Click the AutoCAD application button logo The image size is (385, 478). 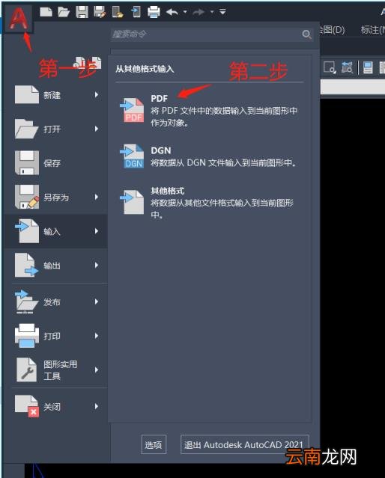click(18, 19)
